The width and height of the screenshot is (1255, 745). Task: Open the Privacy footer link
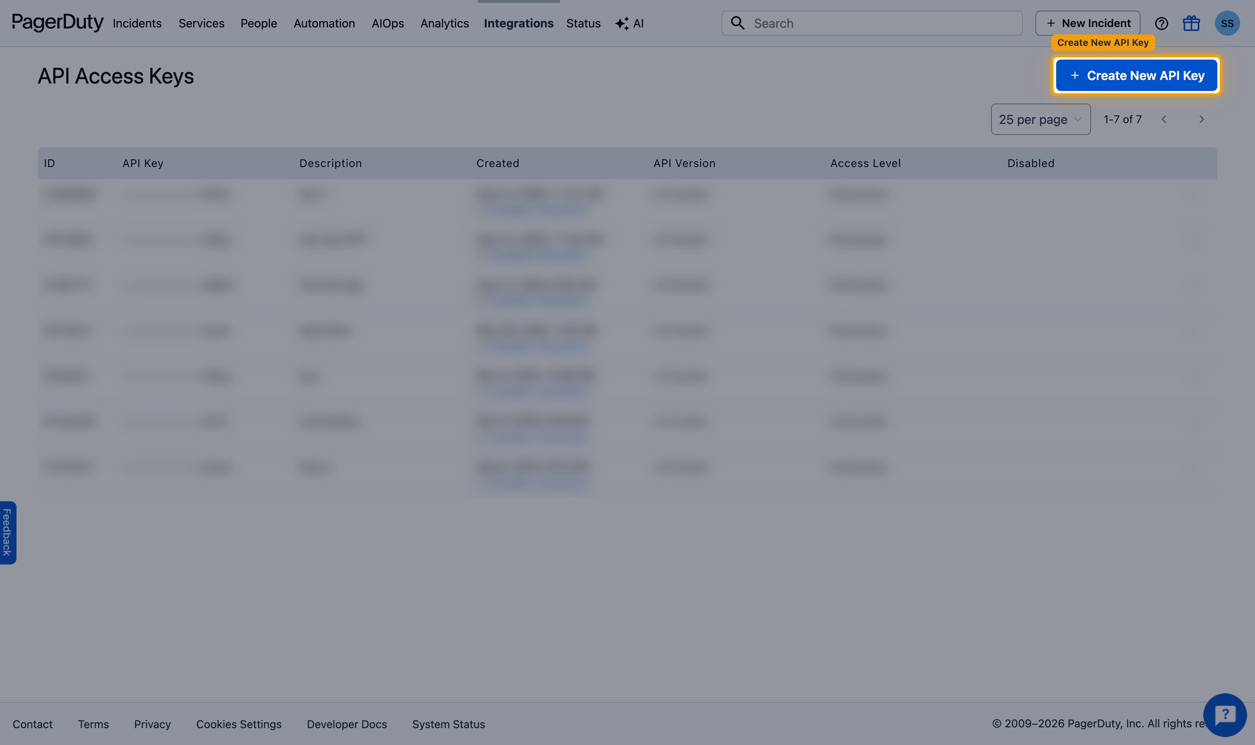[x=152, y=724]
